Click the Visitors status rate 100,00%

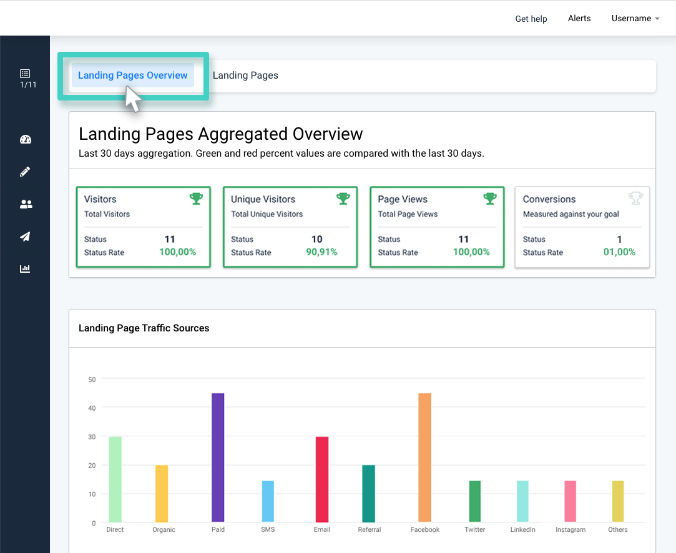point(178,252)
